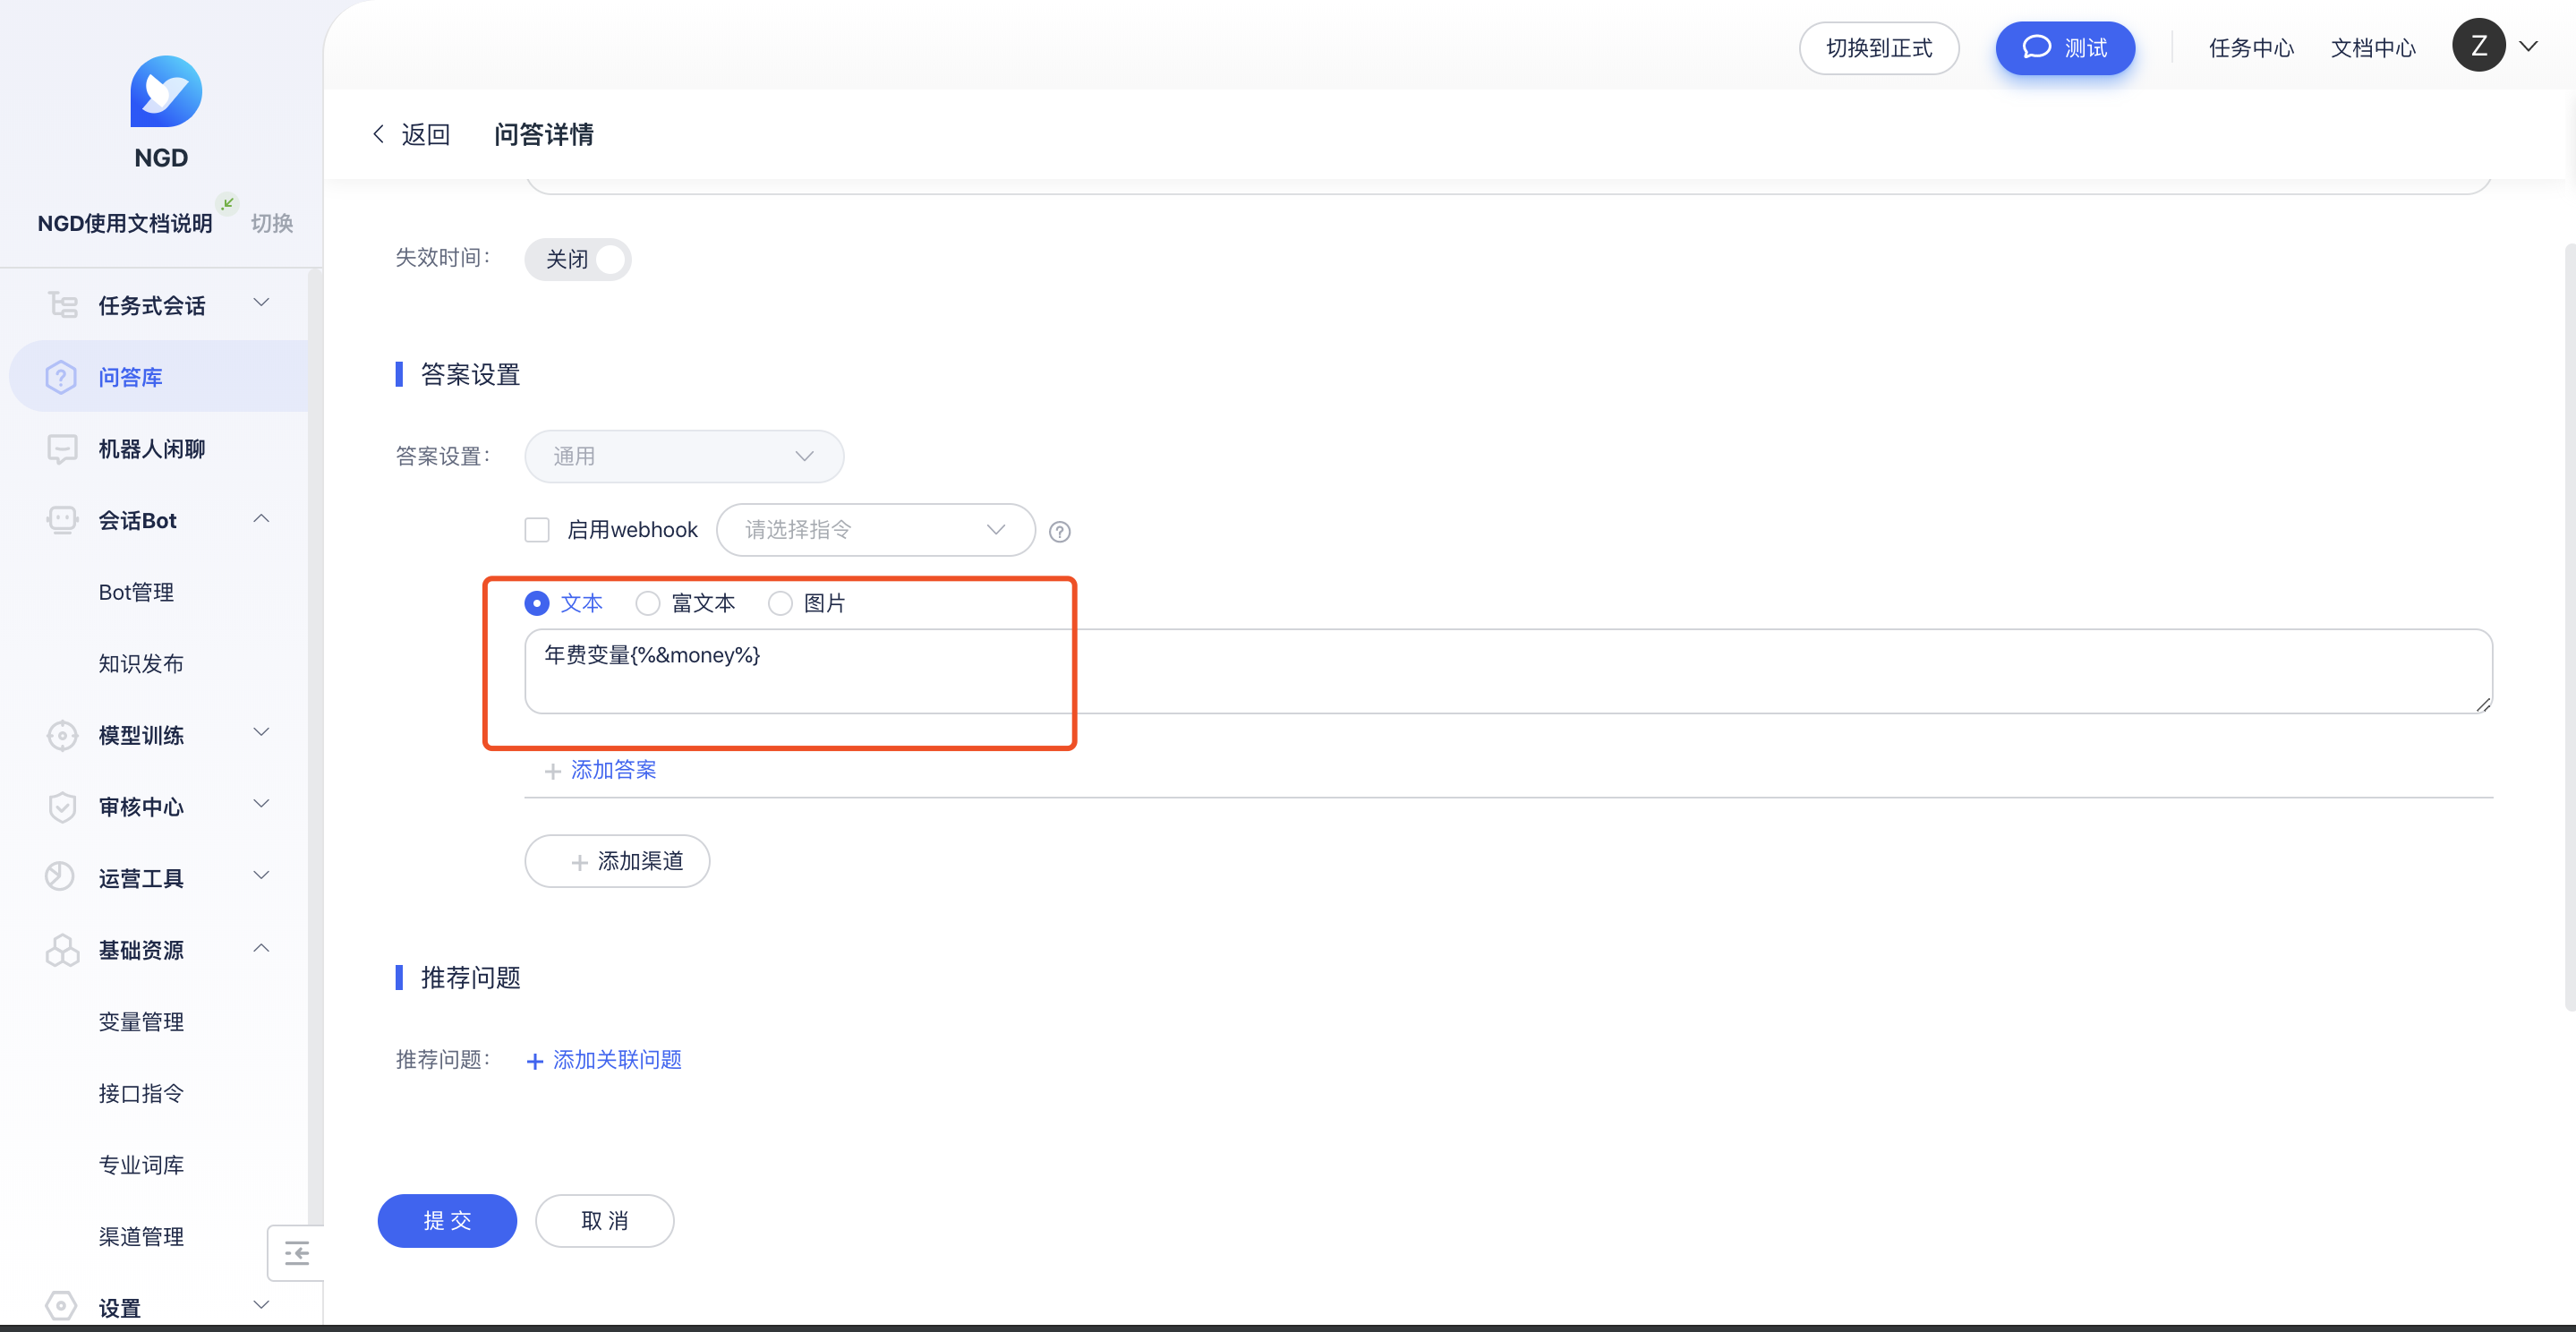
Task: Click the 机器人闲聊 chat bubble icon
Action: 62,449
